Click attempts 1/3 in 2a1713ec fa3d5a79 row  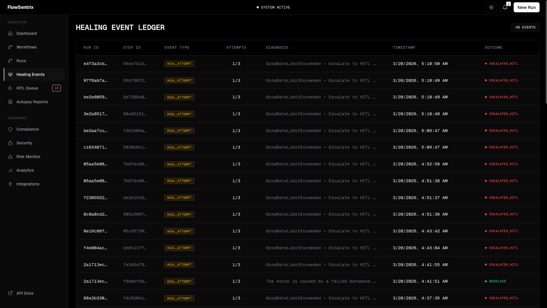click(236, 265)
